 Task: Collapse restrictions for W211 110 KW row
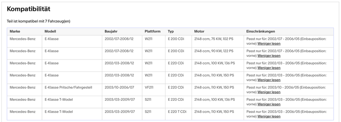coord(269,80)
